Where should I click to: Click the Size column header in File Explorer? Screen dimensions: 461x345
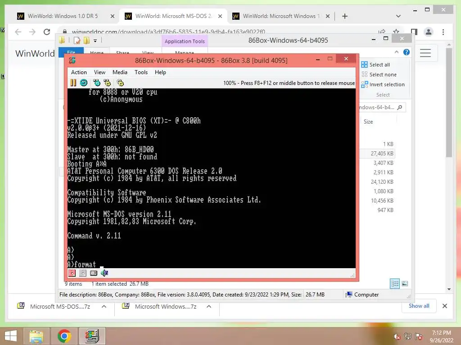pyautogui.click(x=368, y=121)
